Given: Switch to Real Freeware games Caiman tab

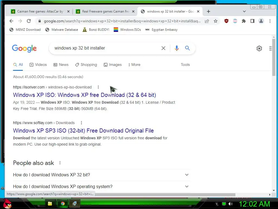Looking at the screenshot, I should [x=106, y=11].
